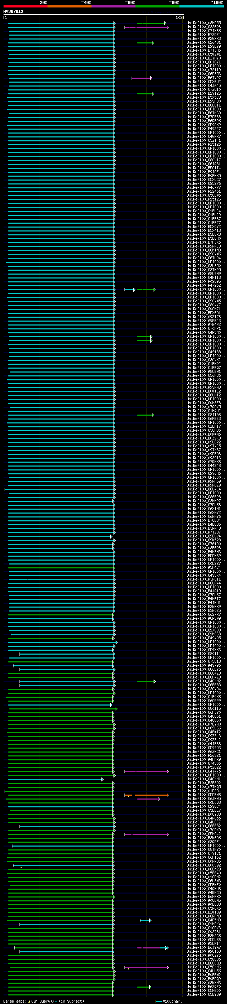Image resolution: width=227 pixels, height=1004 pixels.
Task: Select the UniRef100_Q4SSK4 label
Action: (203, 575)
